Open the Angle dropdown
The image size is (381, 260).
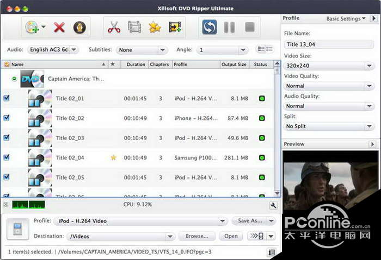coord(223,50)
